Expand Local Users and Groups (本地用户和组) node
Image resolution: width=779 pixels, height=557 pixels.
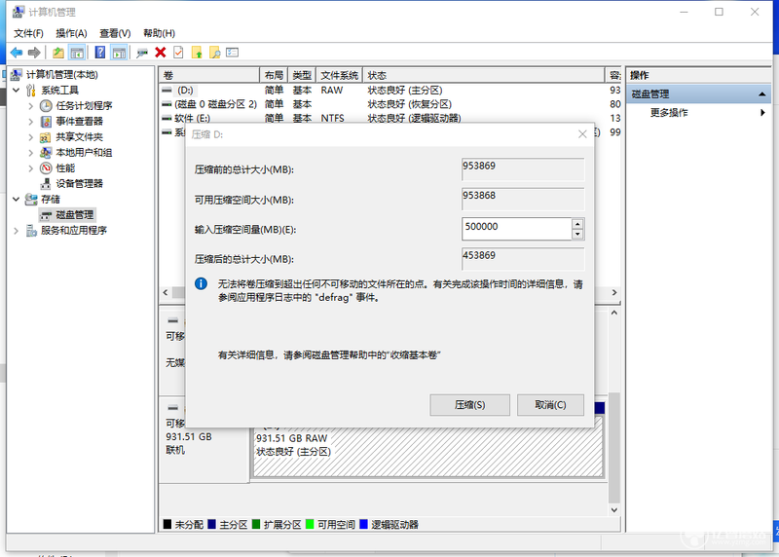tap(31, 153)
